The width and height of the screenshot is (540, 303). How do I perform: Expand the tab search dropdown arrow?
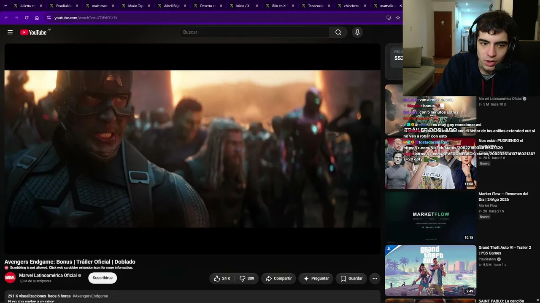tap(5, 6)
